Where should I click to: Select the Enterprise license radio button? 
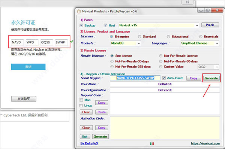coord(111,37)
